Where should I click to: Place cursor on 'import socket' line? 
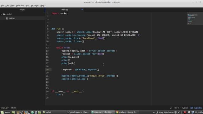60,13
